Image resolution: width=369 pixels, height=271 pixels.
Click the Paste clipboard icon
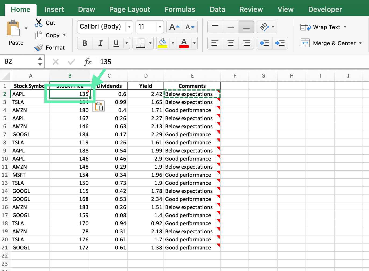13,28
